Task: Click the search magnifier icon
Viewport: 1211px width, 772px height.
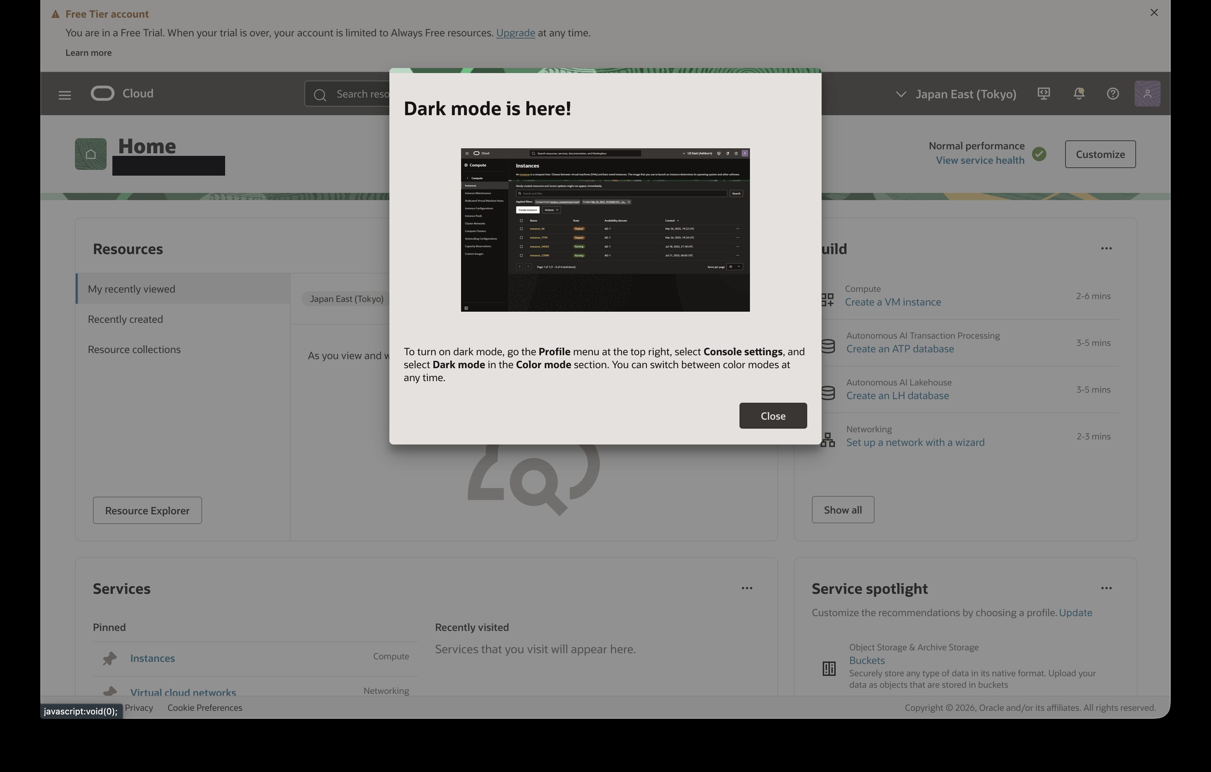Action: pyautogui.click(x=320, y=95)
